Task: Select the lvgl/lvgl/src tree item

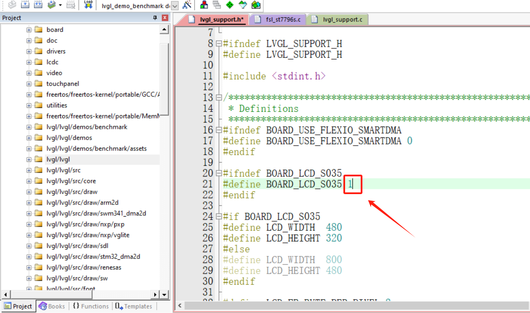Action: coord(64,170)
